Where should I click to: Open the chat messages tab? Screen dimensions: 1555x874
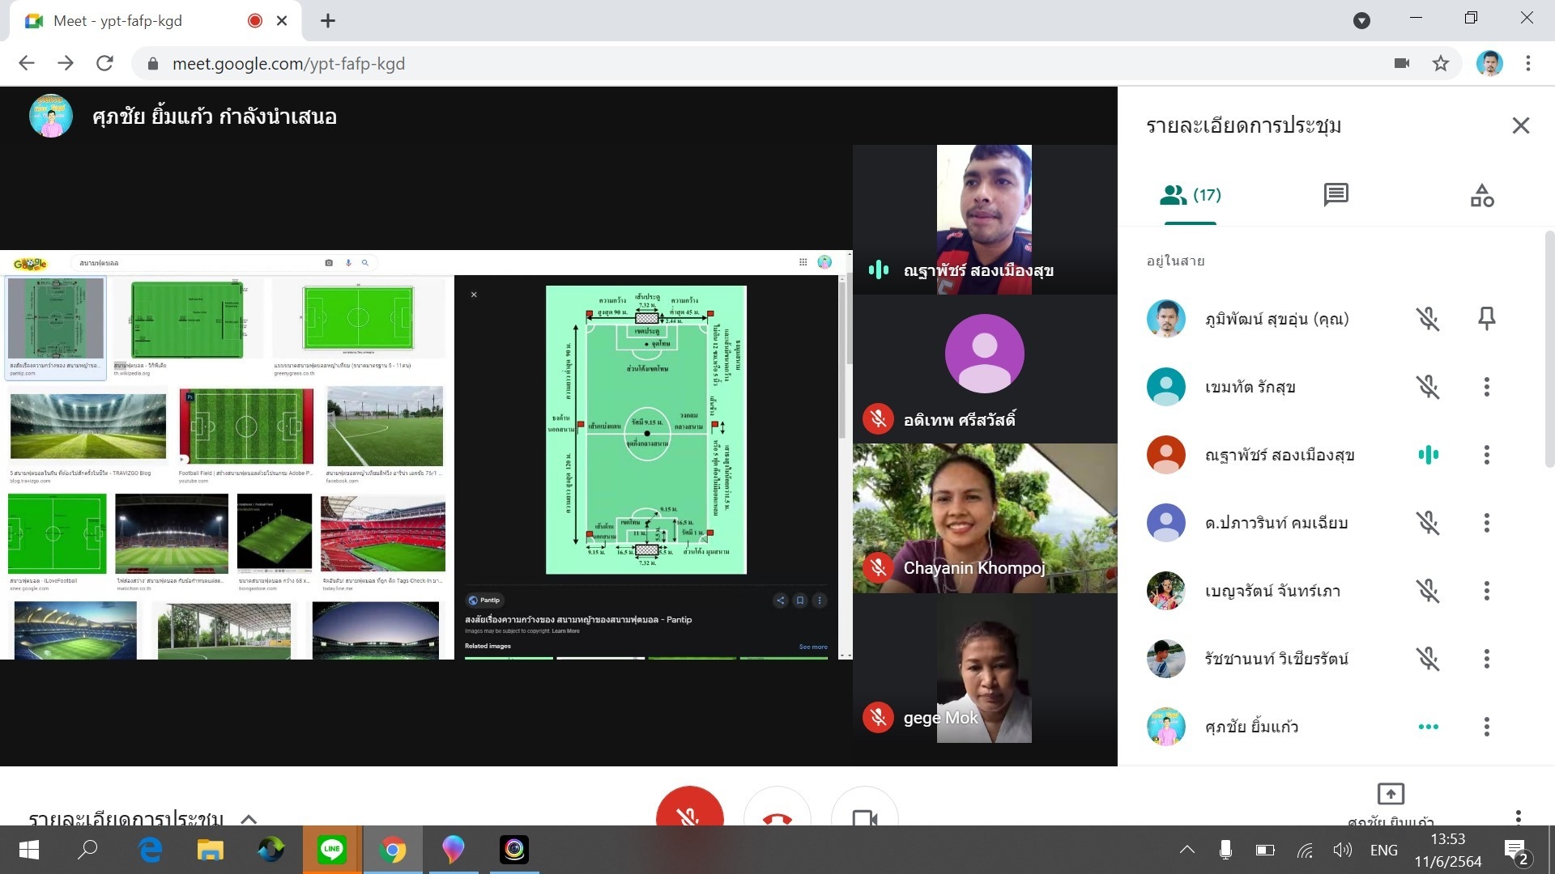(x=1336, y=194)
